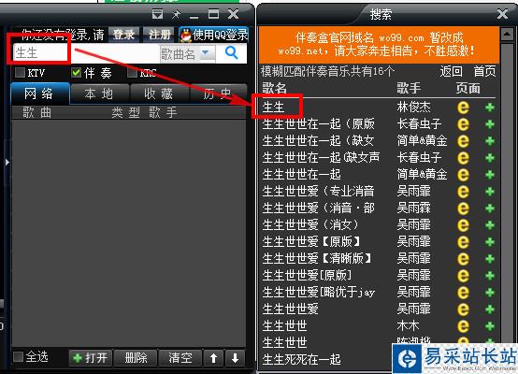The height and width of the screenshot is (374, 518).
Task: Add 生生世世爱[略优于jay using plus icon
Action: click(x=490, y=293)
